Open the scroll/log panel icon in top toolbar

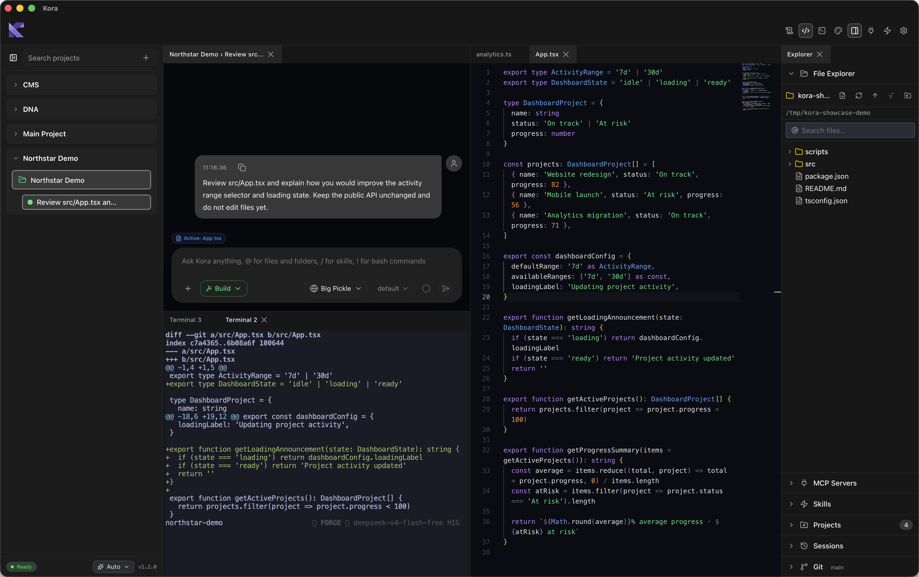click(789, 31)
